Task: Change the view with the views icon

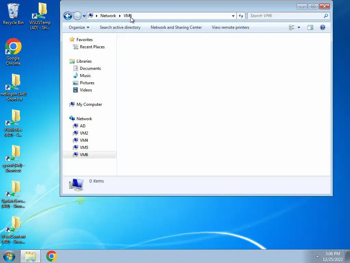Action: tap(292, 27)
